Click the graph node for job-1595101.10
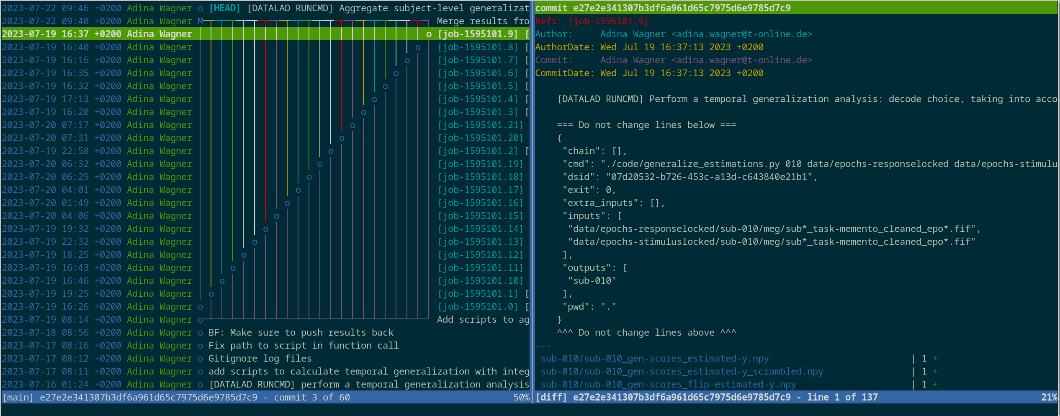This screenshot has height=416, width=1060. coord(222,281)
